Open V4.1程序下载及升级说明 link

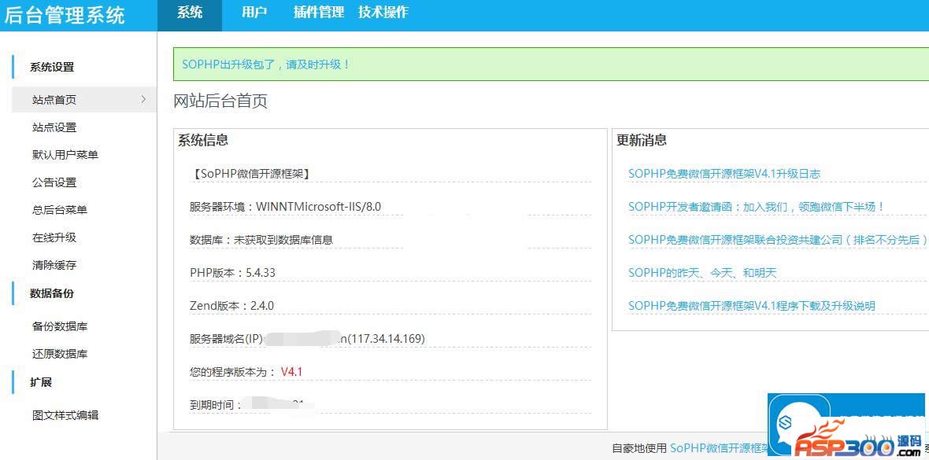[751, 305]
